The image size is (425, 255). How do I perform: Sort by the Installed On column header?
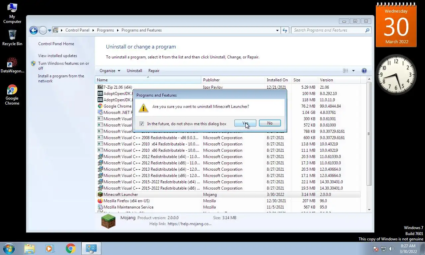278,80
